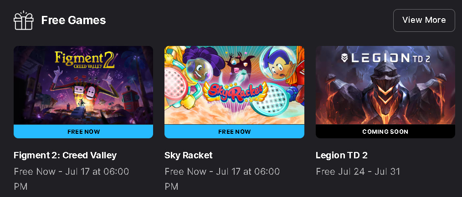The image size is (462, 197).
Task: Click the gift box icon beside Free Games
Action: (x=23, y=20)
